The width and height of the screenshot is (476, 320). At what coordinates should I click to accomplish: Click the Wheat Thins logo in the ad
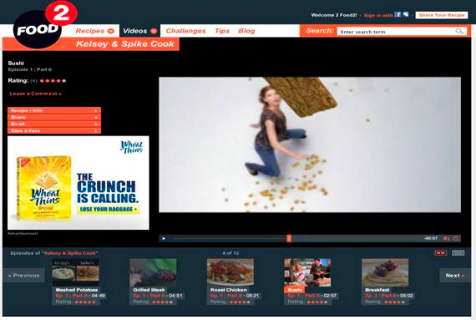tap(132, 147)
